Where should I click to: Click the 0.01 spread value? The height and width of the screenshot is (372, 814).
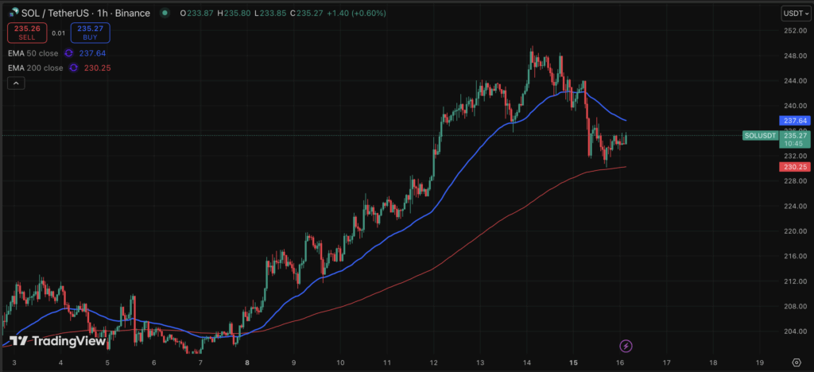[59, 33]
